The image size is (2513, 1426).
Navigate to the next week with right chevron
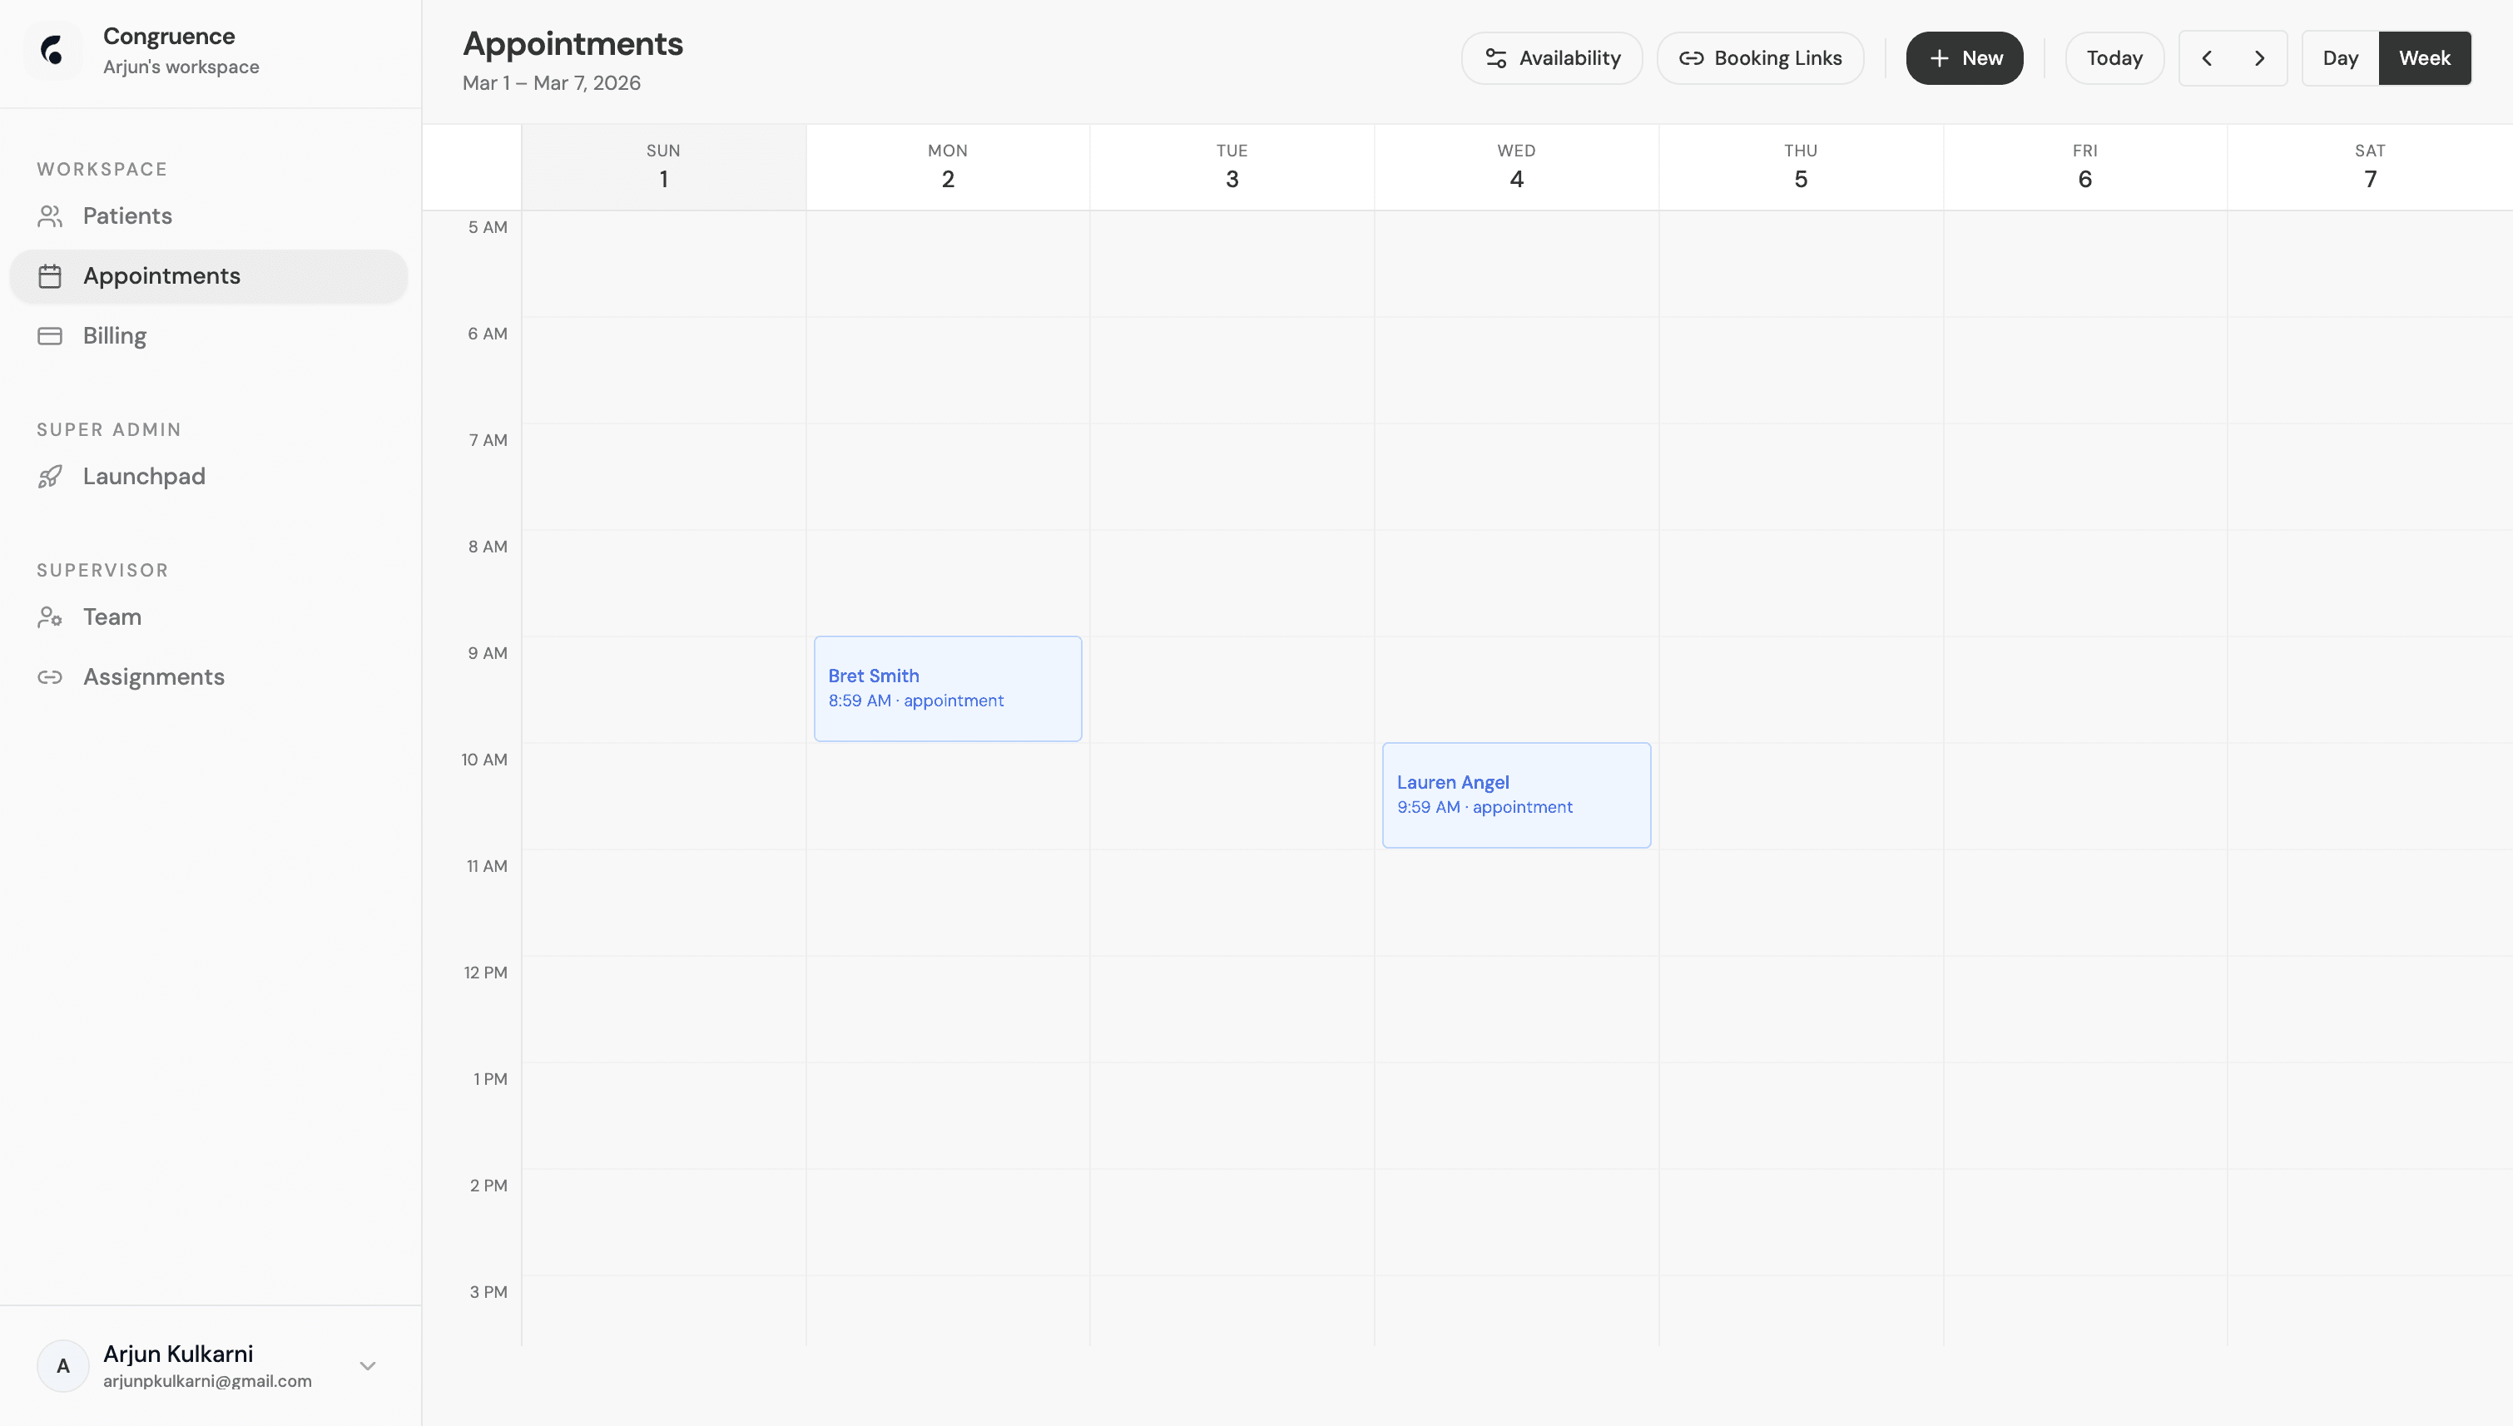pos(2258,57)
